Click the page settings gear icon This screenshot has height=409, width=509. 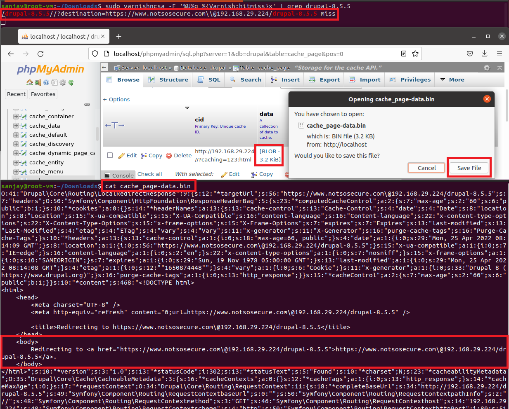pos(487,68)
